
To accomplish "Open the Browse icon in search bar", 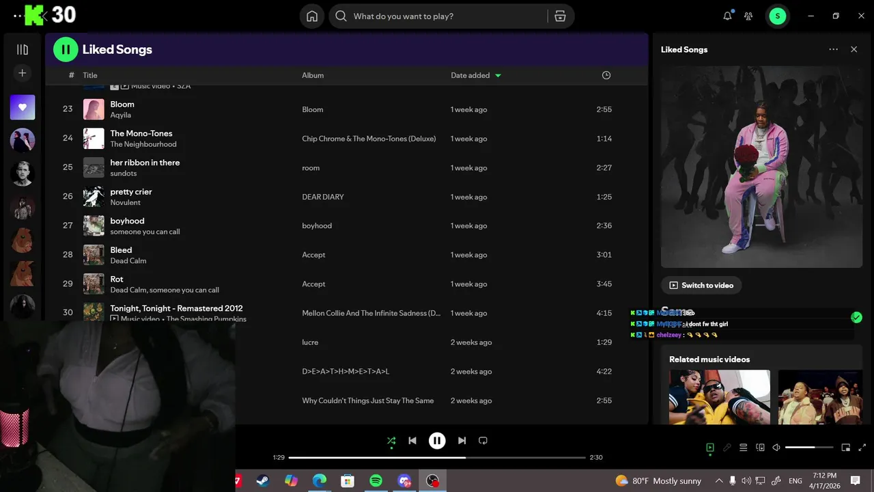I will 560,16.
